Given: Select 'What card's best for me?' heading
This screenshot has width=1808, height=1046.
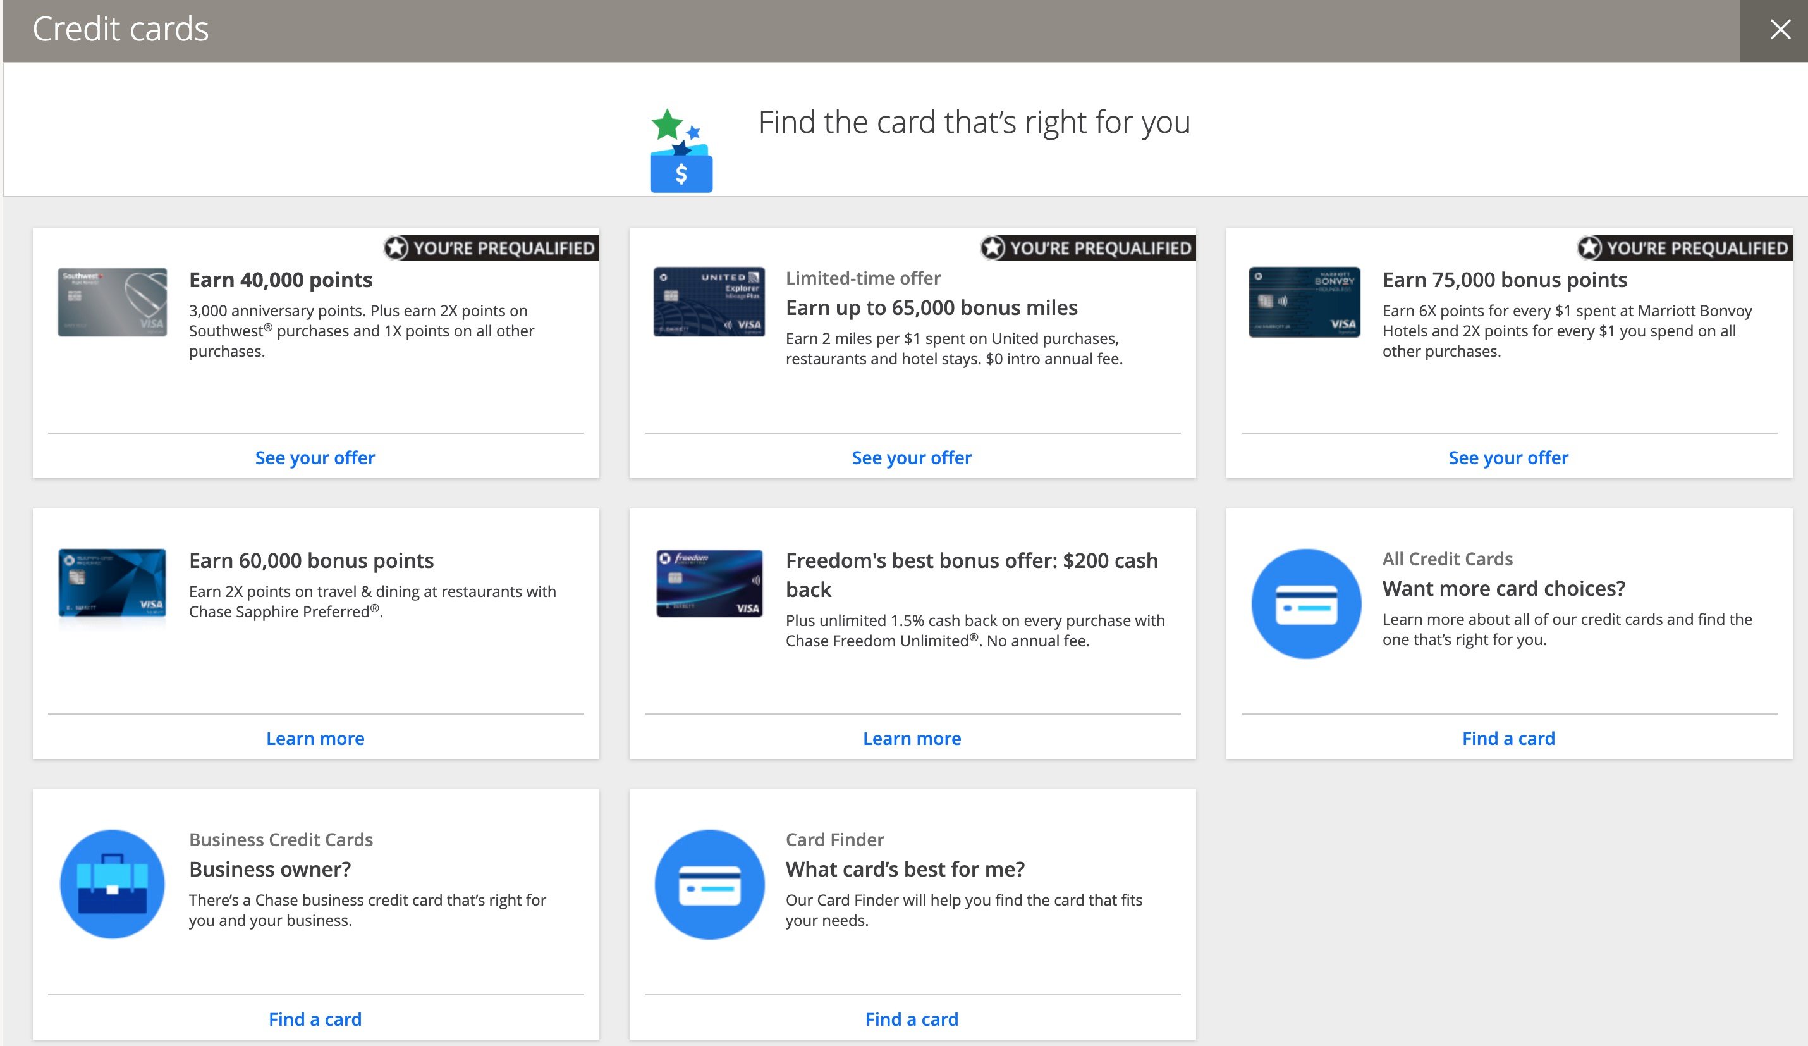Looking at the screenshot, I should pos(905,870).
